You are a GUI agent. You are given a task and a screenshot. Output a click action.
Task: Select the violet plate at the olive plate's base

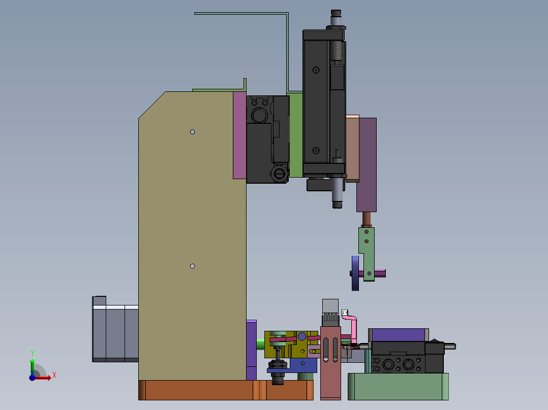point(251,350)
